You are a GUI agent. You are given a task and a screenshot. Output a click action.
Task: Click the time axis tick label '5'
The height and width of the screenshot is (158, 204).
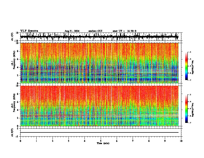101,141
